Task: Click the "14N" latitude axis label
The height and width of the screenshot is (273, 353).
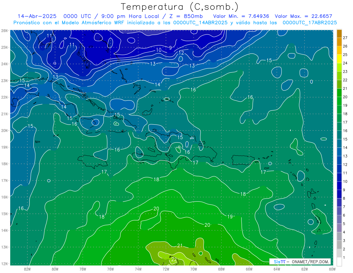Action: click(x=4, y=230)
